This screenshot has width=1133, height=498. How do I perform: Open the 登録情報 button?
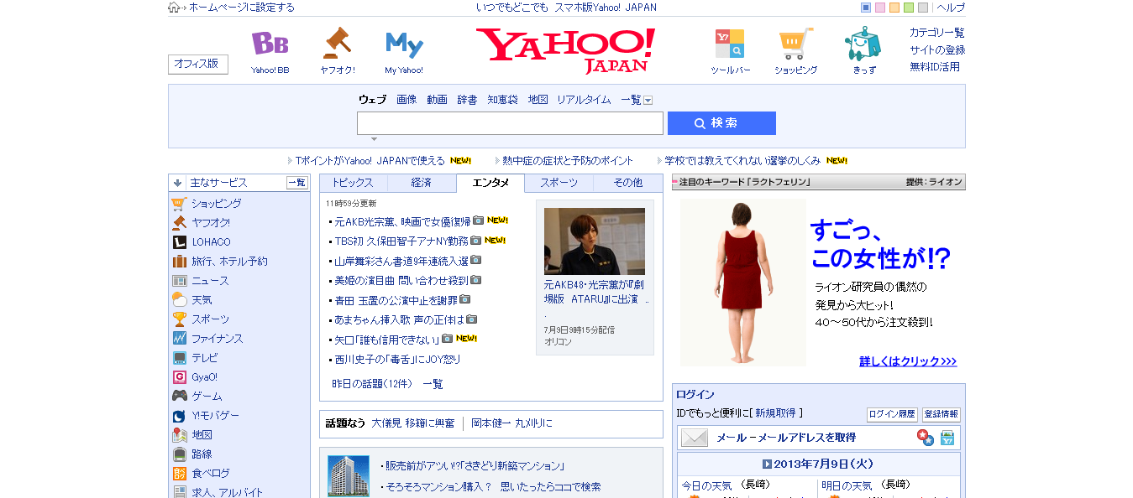click(941, 414)
